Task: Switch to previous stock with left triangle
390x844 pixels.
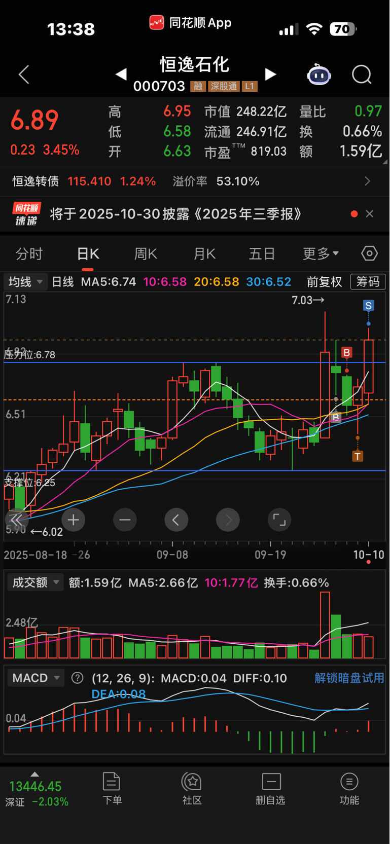Action: (121, 75)
